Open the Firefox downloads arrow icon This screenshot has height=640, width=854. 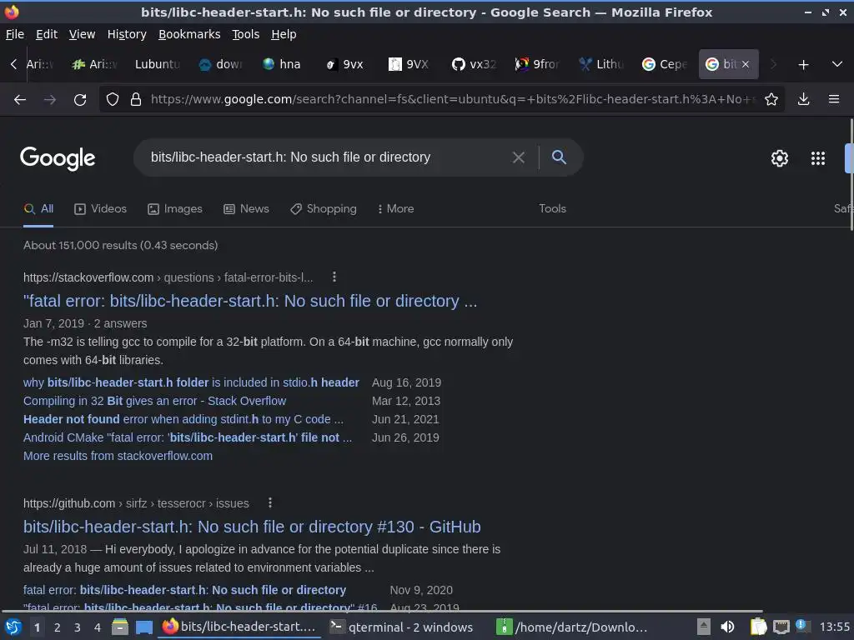click(x=803, y=100)
